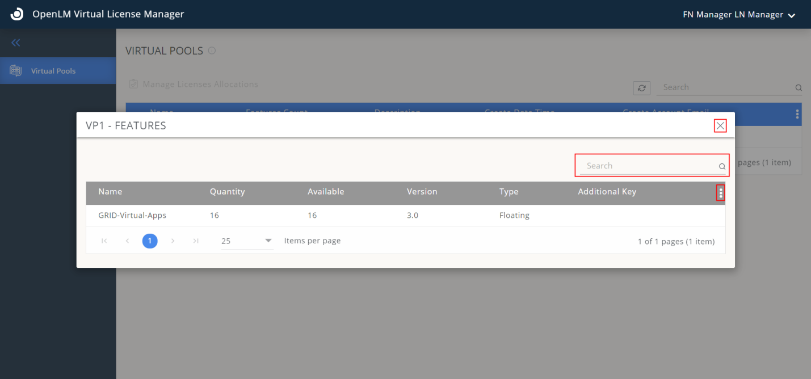Open three-dot column menu in Features table
This screenshot has height=379, width=811.
721,193
